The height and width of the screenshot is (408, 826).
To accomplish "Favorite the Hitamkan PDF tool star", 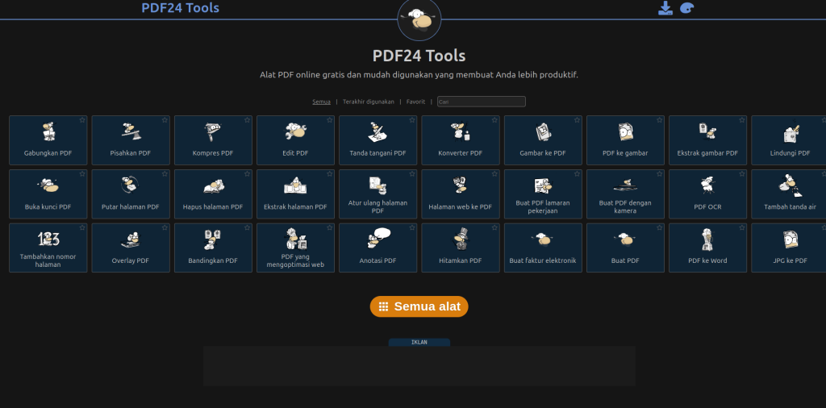I will 494,227.
